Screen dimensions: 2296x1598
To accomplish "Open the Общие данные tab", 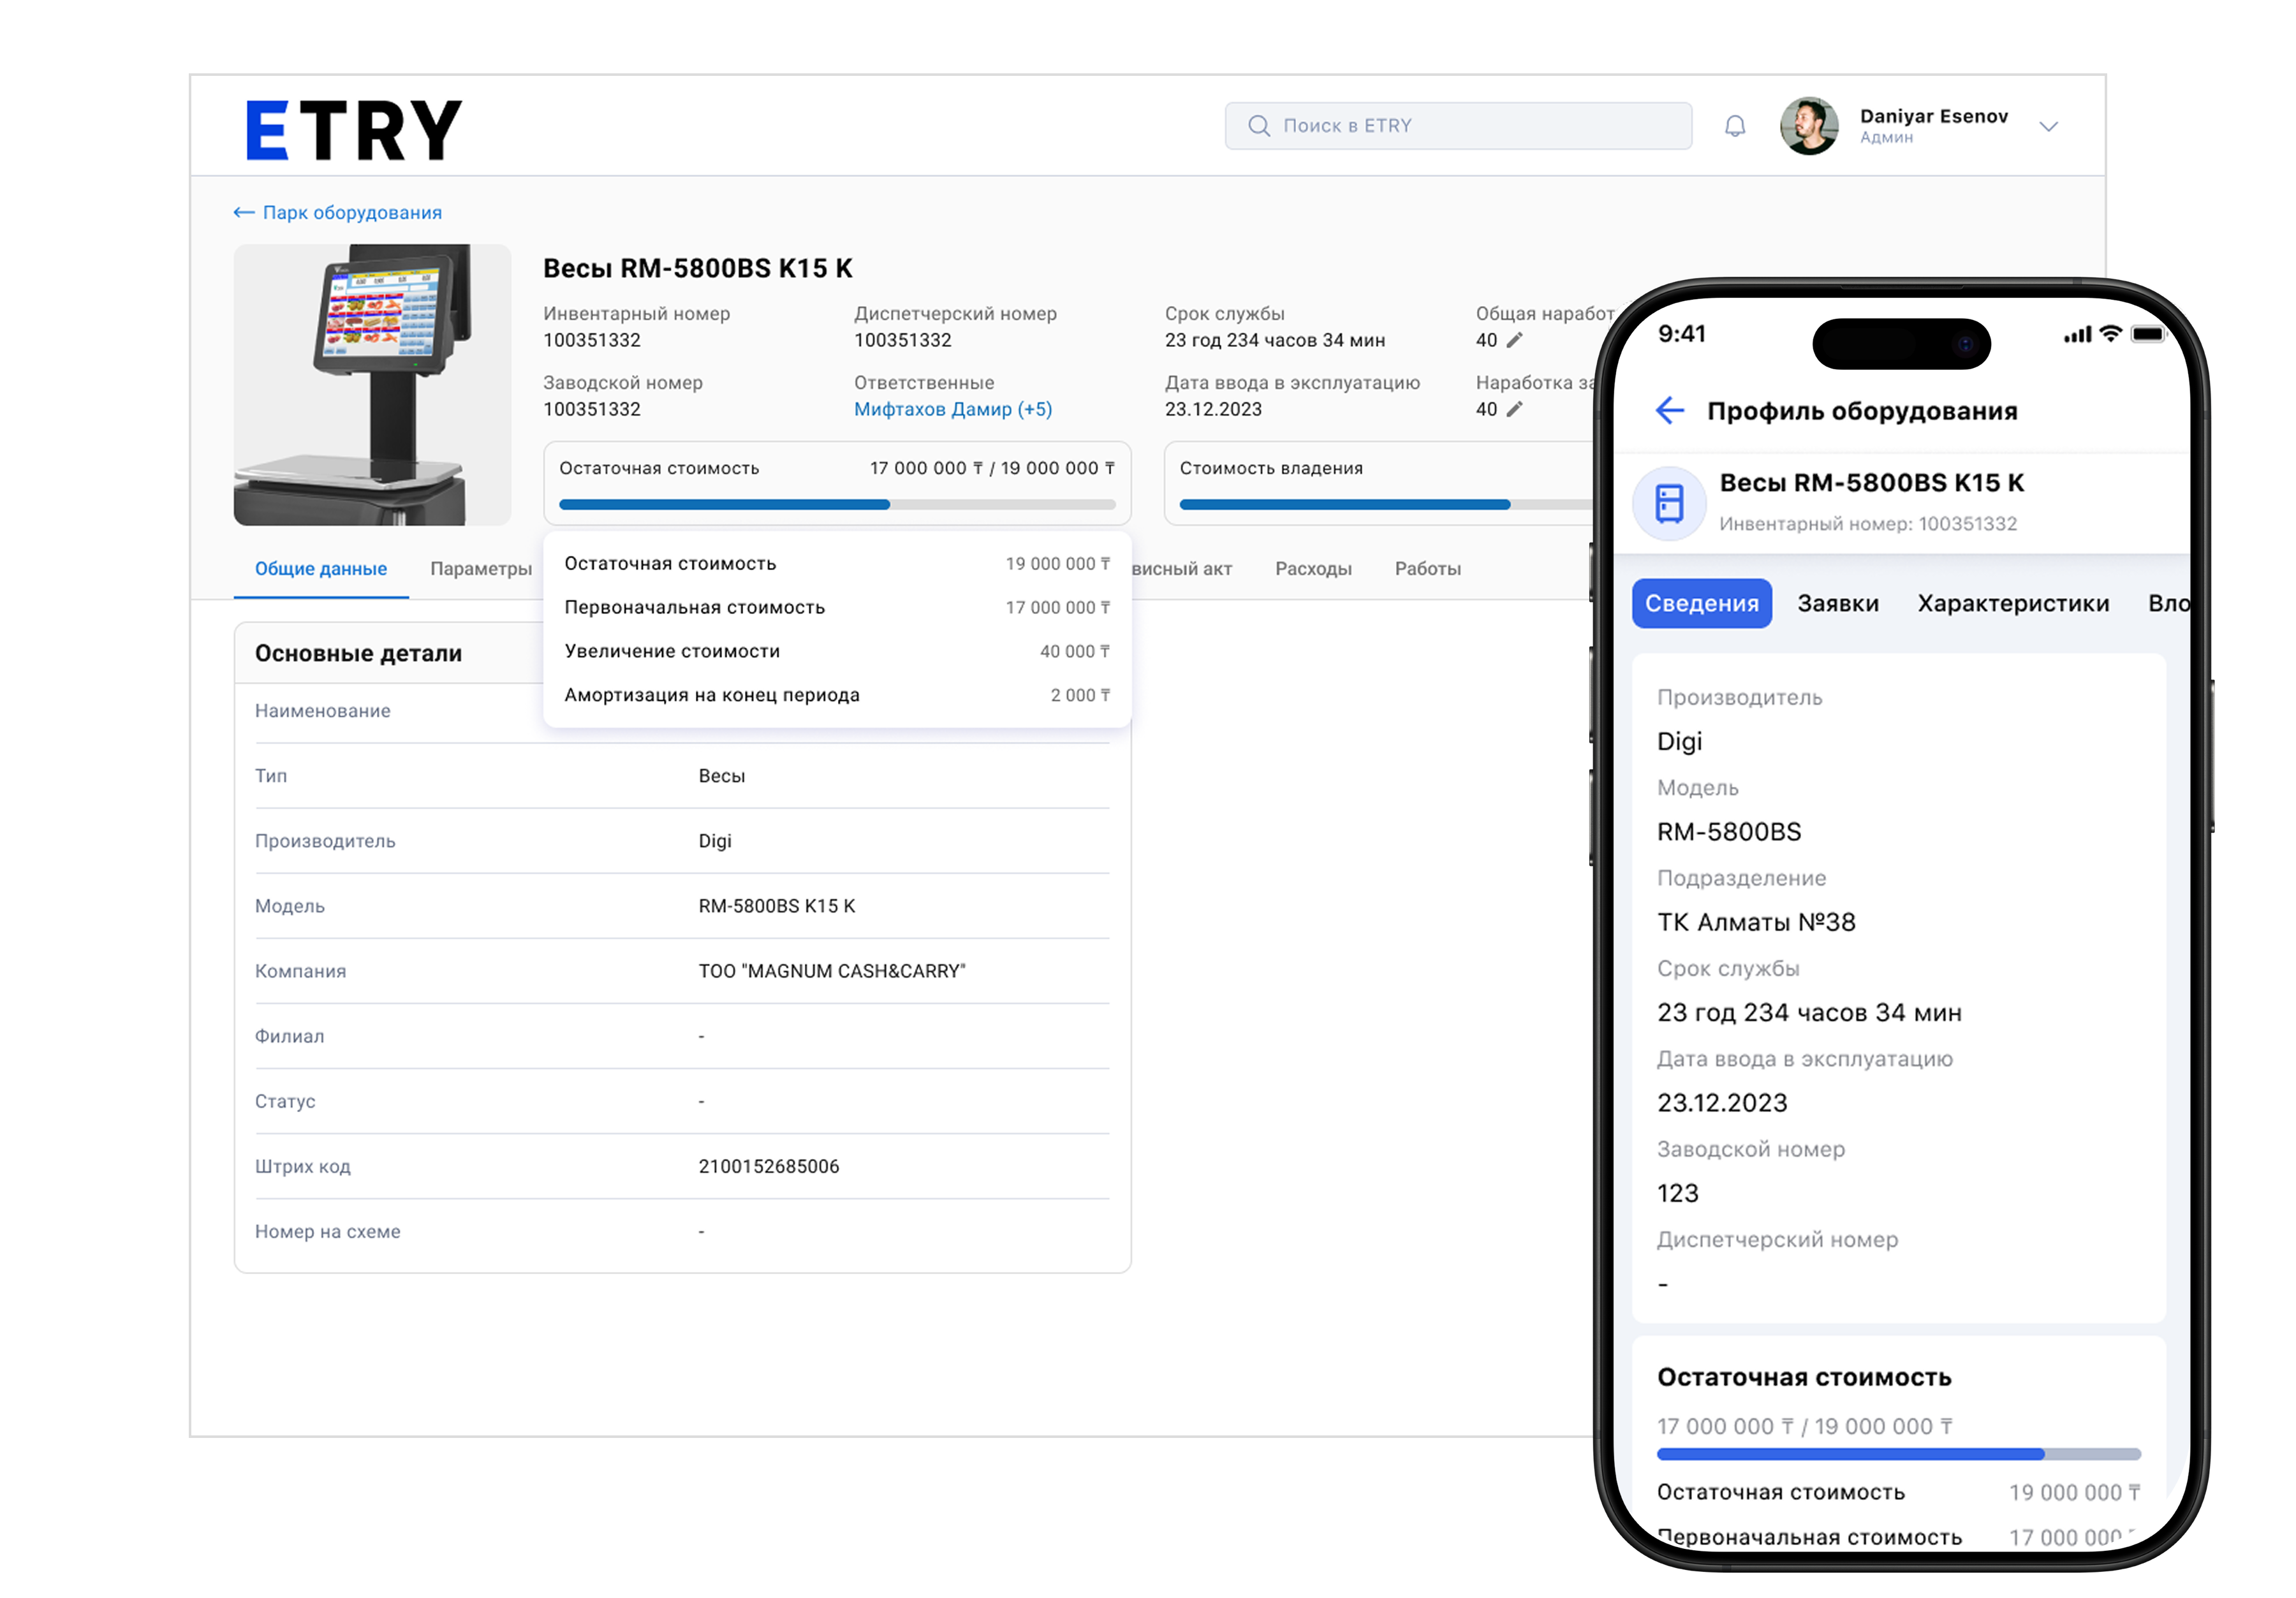I will (x=320, y=568).
